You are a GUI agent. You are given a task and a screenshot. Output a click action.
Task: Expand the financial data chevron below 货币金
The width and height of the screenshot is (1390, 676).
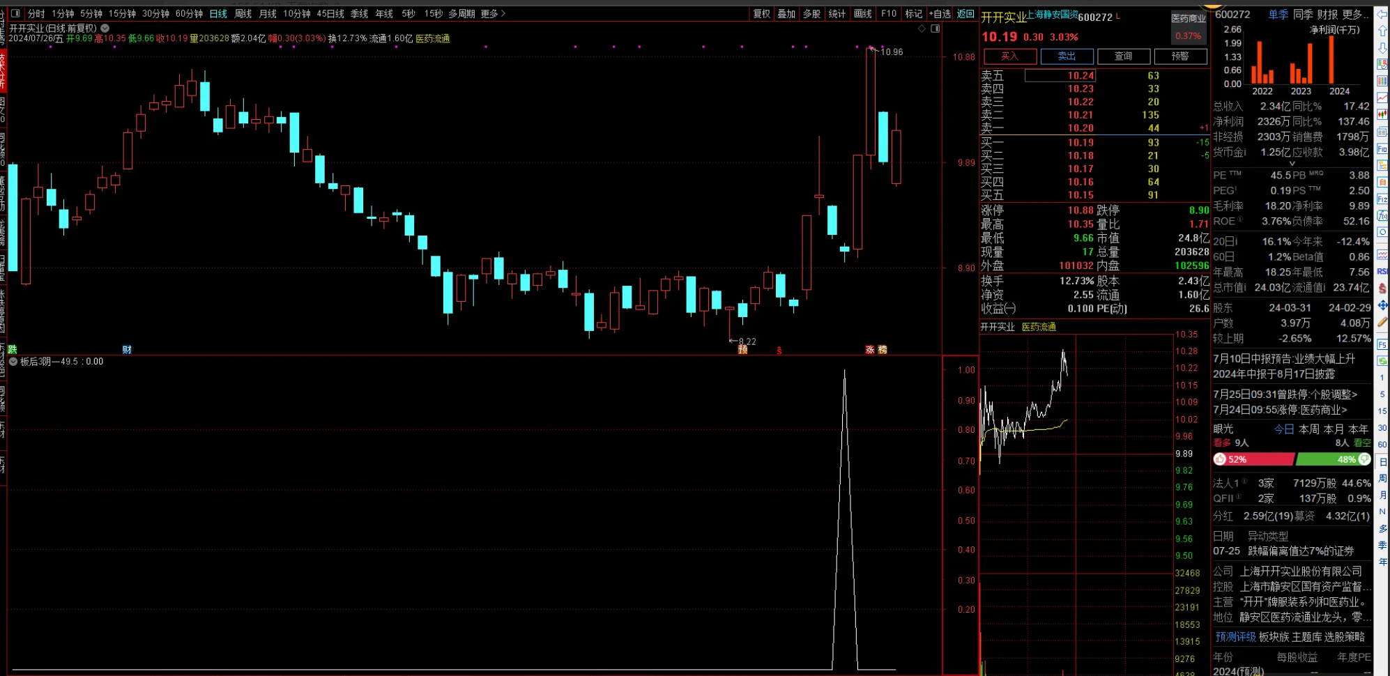pos(1292,164)
